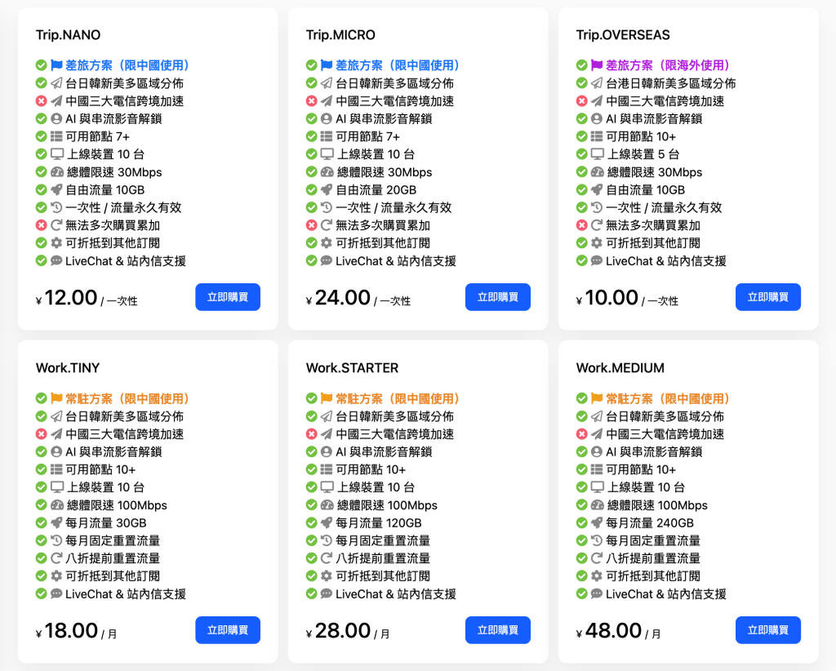Click the Work.MEDIUM plan title
Image resolution: width=836 pixels, height=671 pixels.
(x=620, y=368)
